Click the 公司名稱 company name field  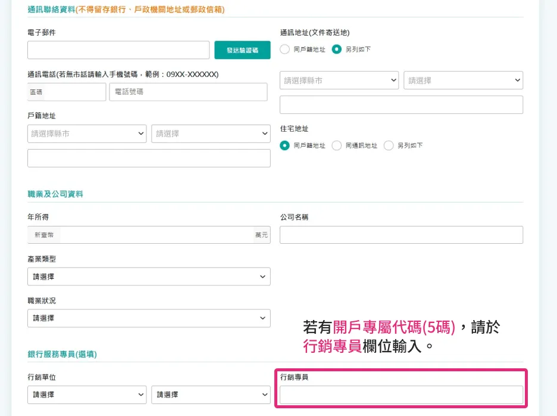(x=401, y=234)
